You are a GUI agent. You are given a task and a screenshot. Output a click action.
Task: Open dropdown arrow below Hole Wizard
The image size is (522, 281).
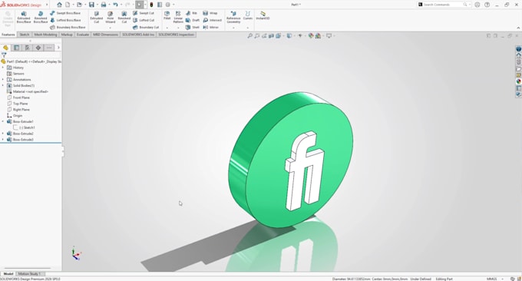point(111,28)
